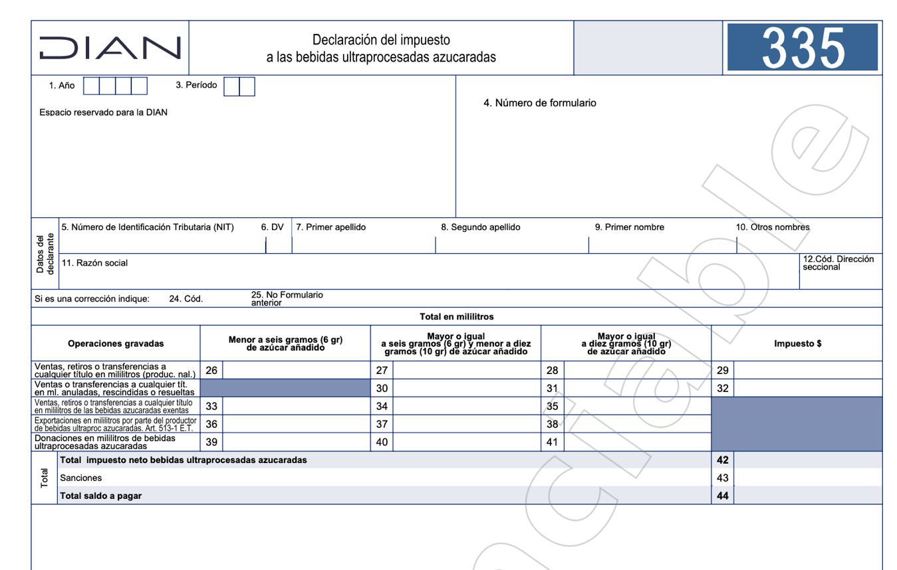Screen dimensions: 897x570
Task: Click the Impuesto box for field 32
Action: click(x=808, y=389)
